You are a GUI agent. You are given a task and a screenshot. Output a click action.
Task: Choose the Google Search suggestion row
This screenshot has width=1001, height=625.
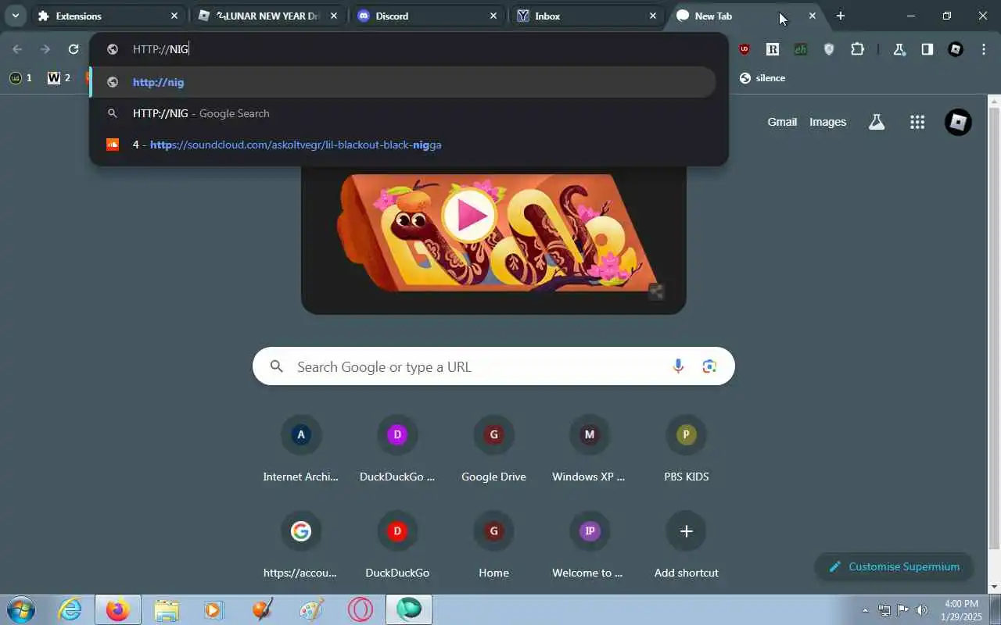pos(404,113)
